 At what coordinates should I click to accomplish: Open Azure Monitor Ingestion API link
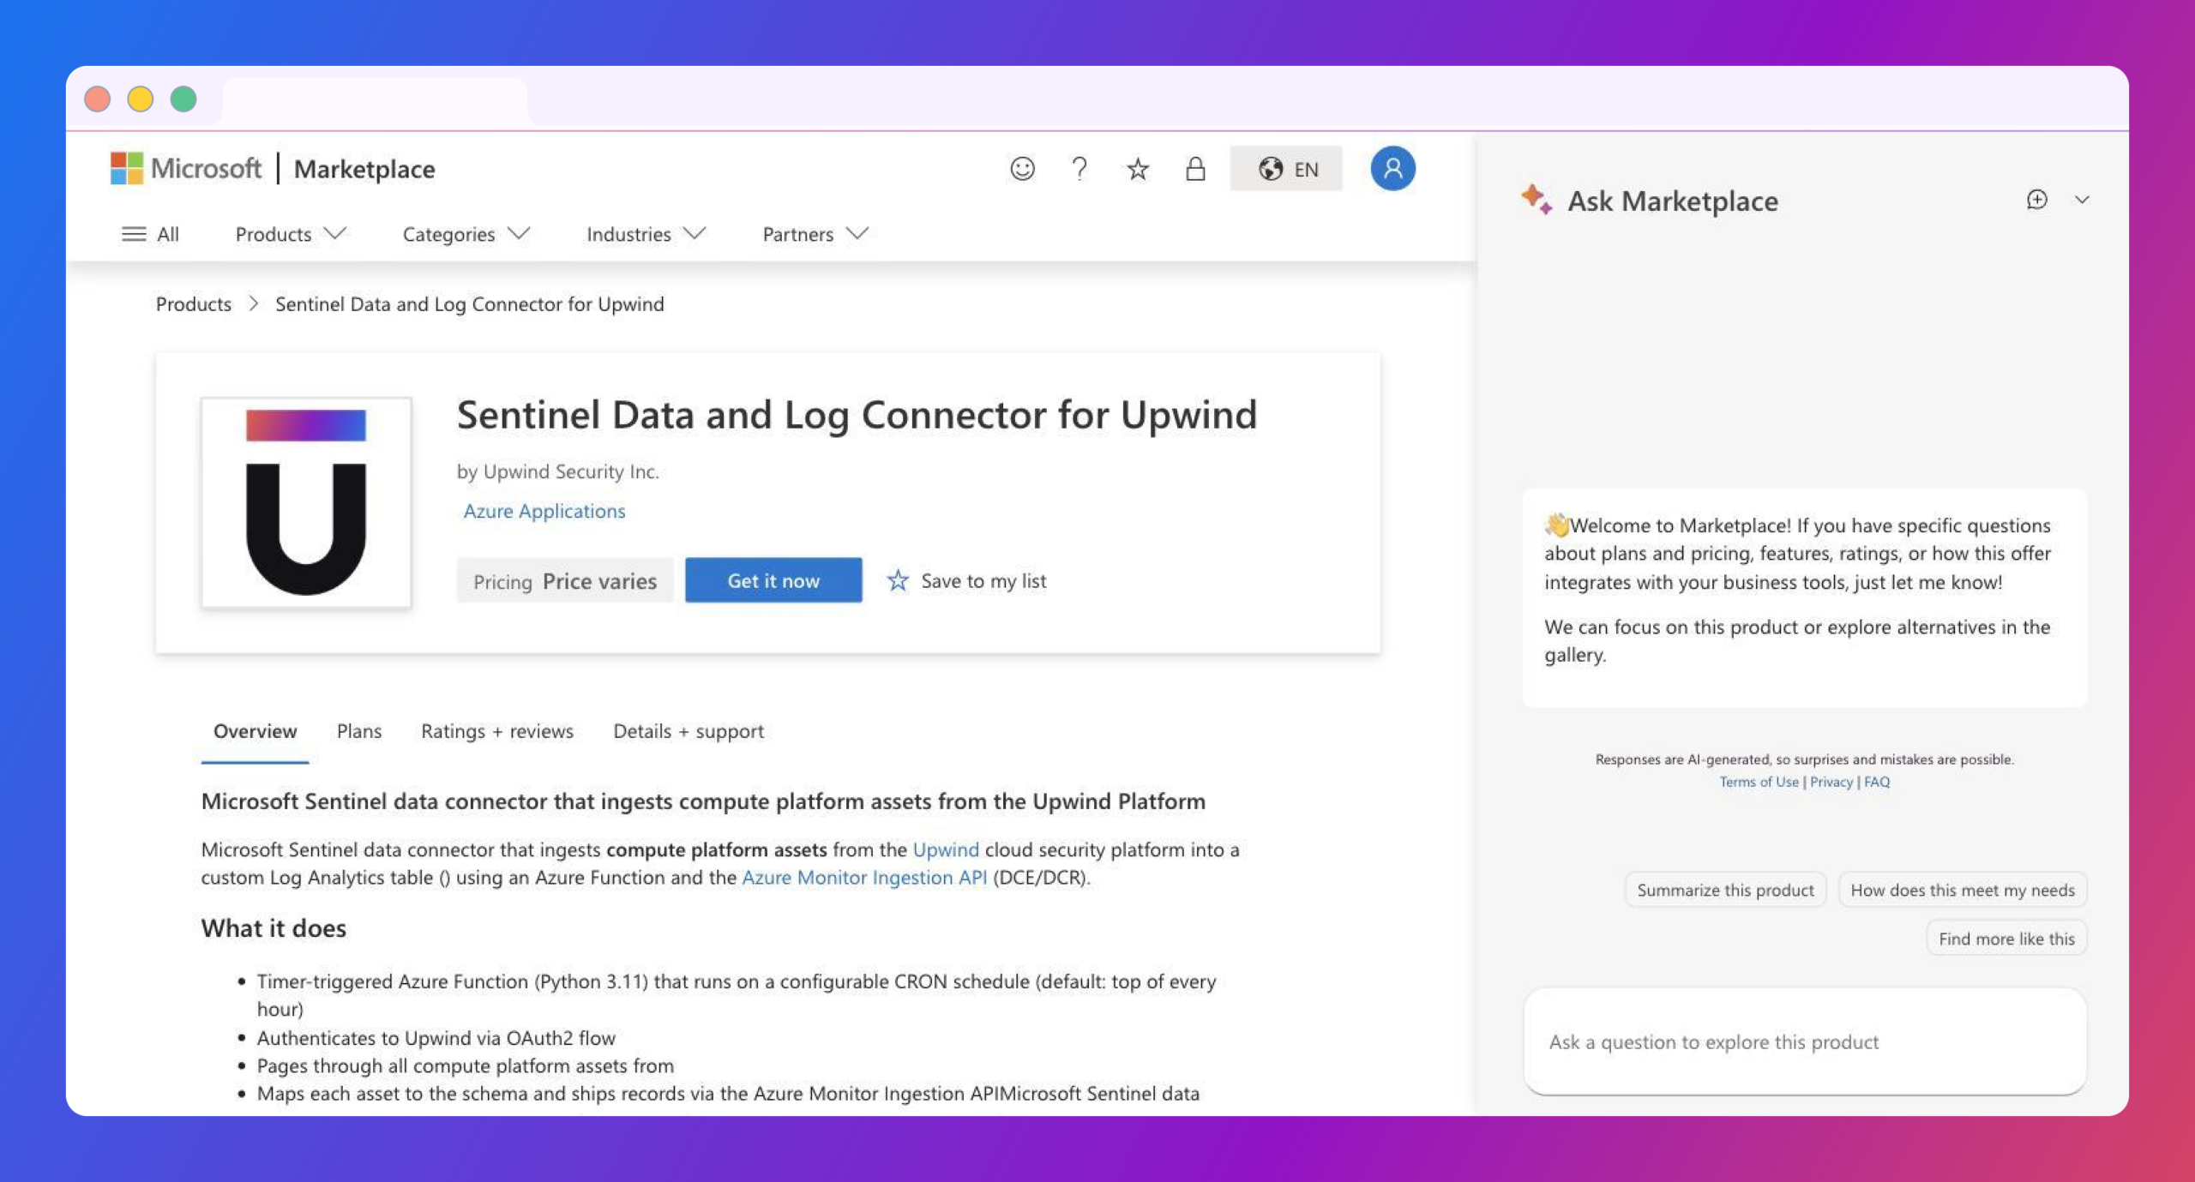864,877
